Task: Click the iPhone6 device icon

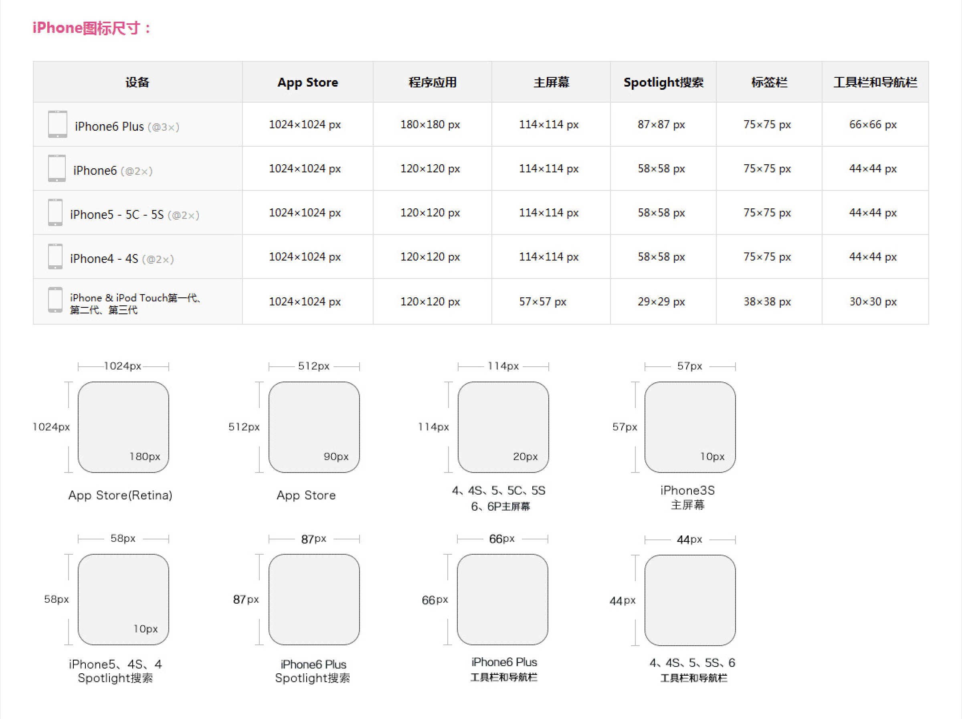Action: [57, 168]
